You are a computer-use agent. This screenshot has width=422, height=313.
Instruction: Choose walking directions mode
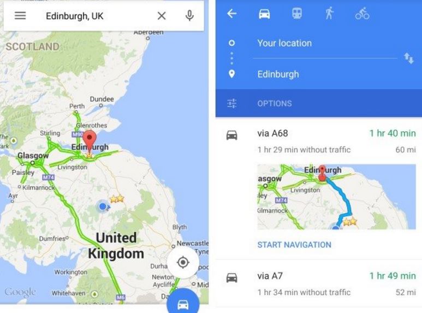click(329, 13)
